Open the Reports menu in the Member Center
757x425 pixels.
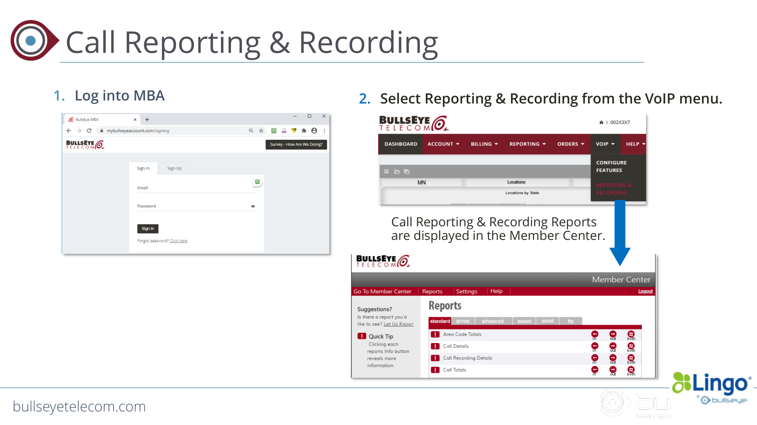[432, 291]
